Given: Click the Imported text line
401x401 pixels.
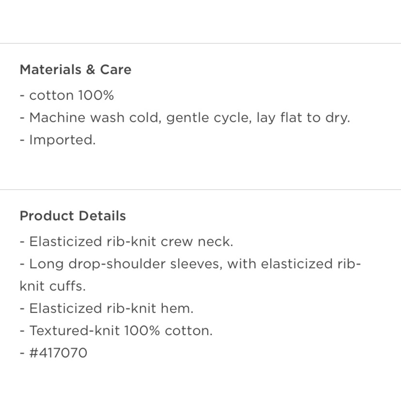Looking at the screenshot, I should [x=57, y=140].
